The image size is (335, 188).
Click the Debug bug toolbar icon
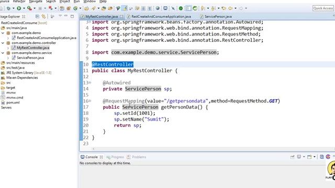click(x=8, y=8)
